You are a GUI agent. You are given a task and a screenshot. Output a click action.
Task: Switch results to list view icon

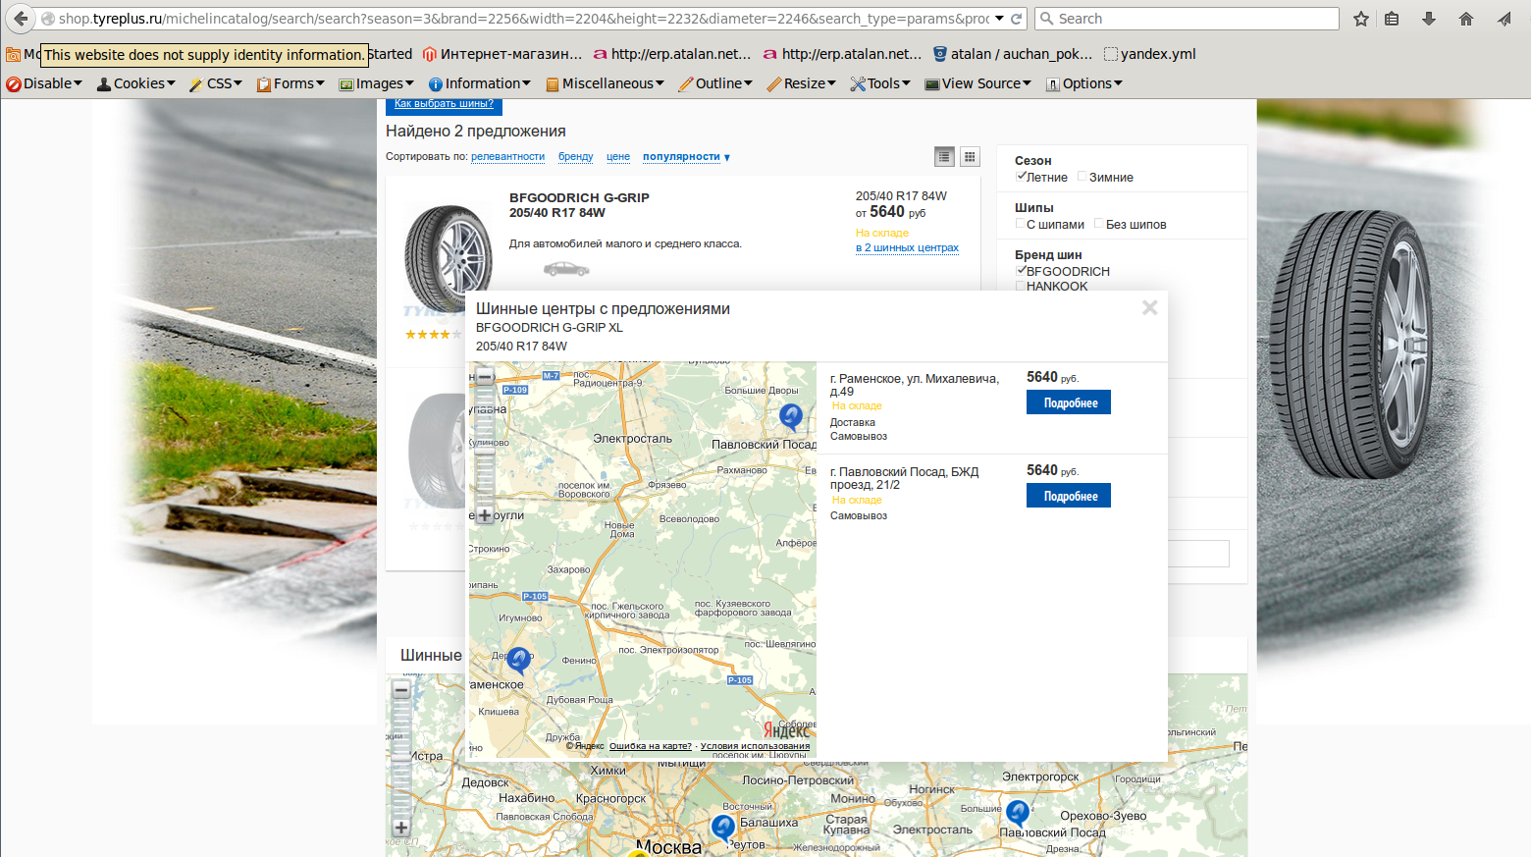tap(944, 156)
